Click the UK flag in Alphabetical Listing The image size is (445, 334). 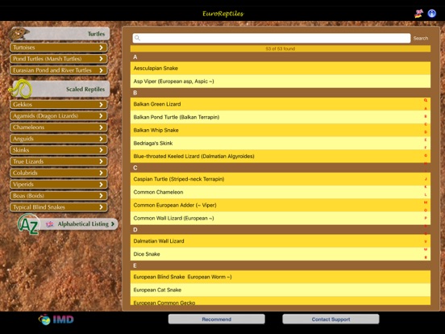pyautogui.click(x=50, y=224)
